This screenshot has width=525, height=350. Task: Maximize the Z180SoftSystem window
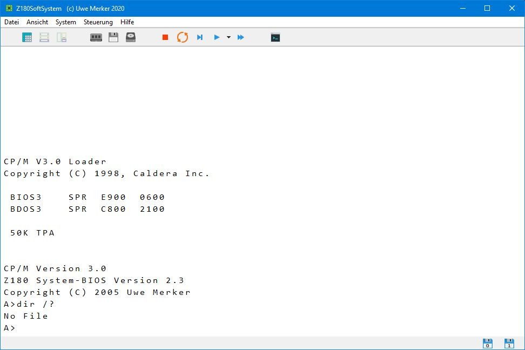coord(487,8)
